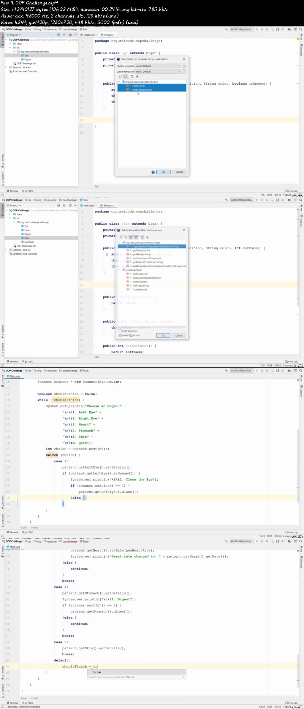Select the getDetails():void method row
This screenshot has width=304, height=709.
pos(152,250)
